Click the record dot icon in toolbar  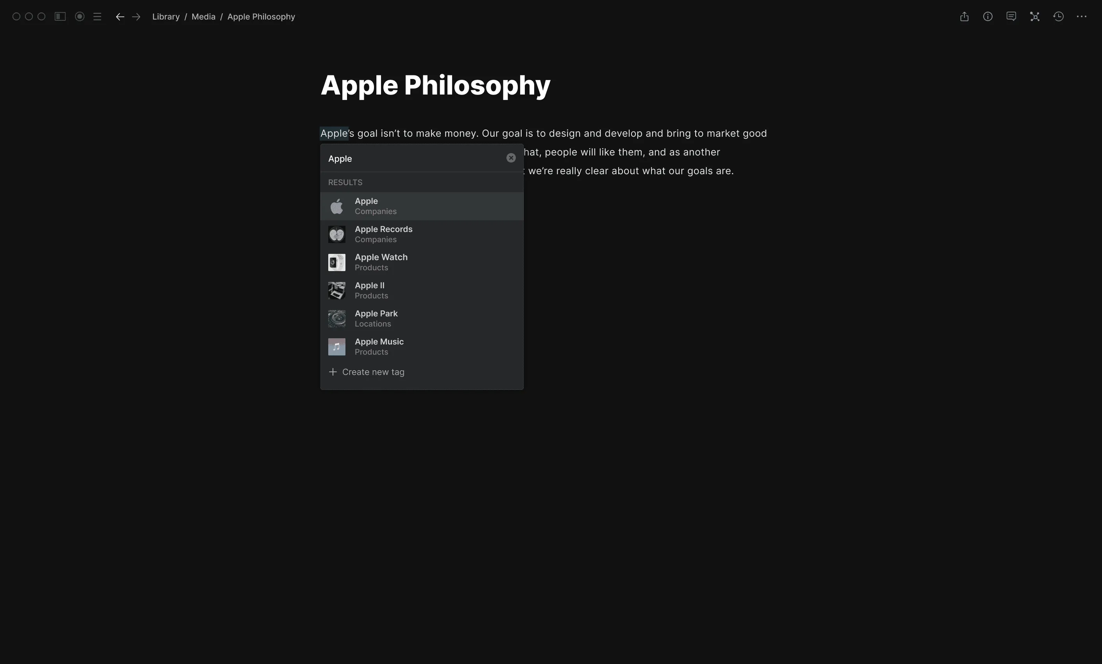(80, 16)
